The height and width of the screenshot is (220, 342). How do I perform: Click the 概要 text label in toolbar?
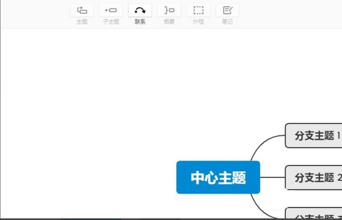coord(169,22)
